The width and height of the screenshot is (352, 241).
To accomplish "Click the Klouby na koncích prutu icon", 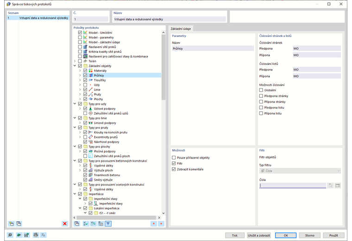I will [x=90, y=132].
